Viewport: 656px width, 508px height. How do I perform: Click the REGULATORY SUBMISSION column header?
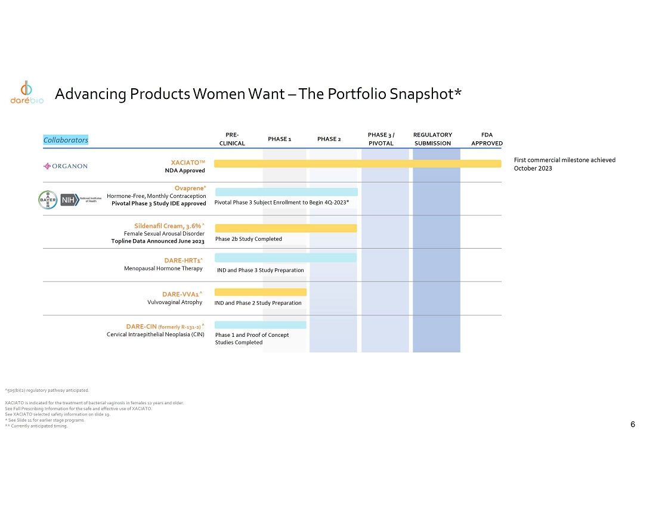[x=432, y=139]
